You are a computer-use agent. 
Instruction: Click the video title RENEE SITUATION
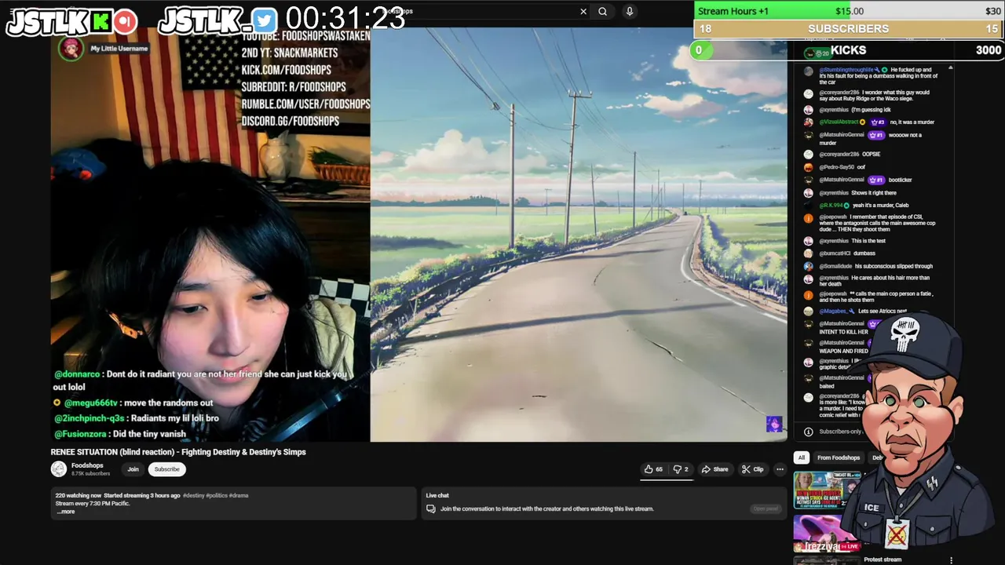tap(178, 452)
